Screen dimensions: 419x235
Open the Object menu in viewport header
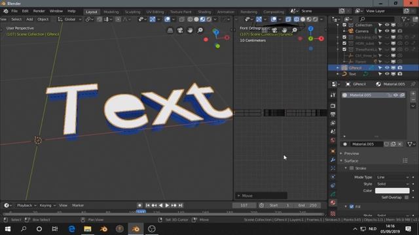coord(43,19)
